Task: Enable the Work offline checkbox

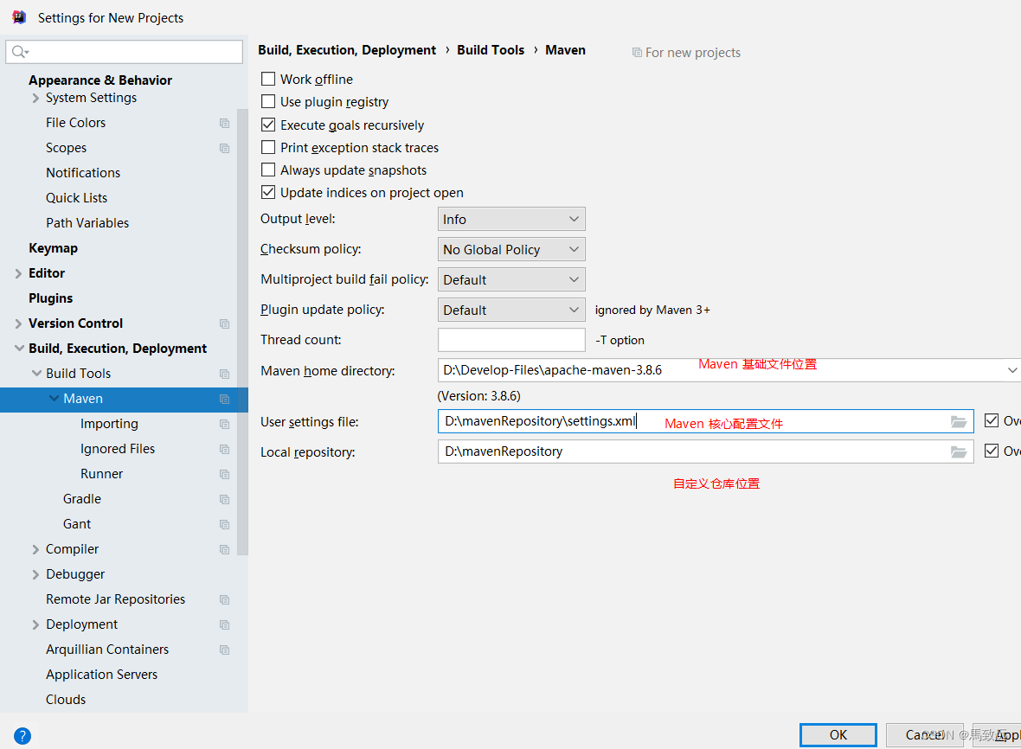Action: tap(268, 79)
